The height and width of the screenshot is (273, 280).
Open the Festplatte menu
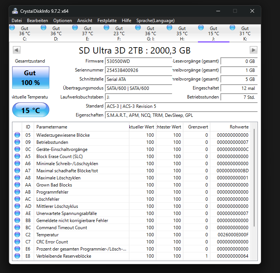pos(107,21)
